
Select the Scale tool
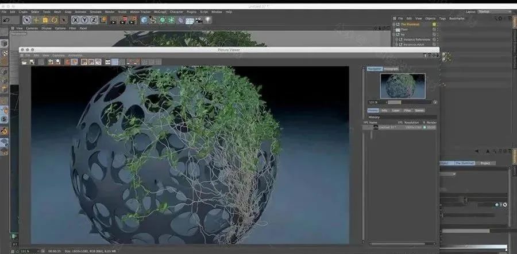45,20
